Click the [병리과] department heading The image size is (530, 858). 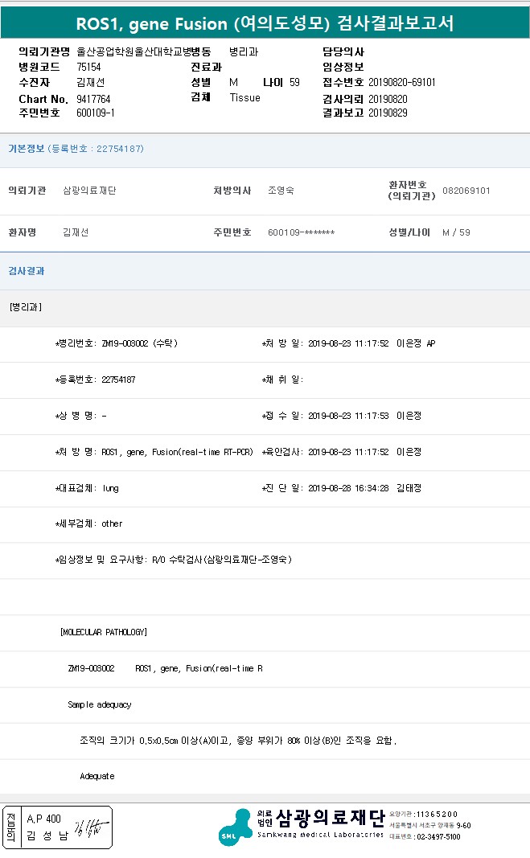click(x=26, y=307)
